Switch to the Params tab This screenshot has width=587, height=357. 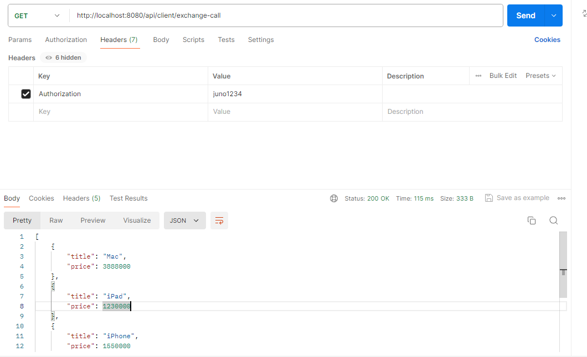pyautogui.click(x=20, y=40)
